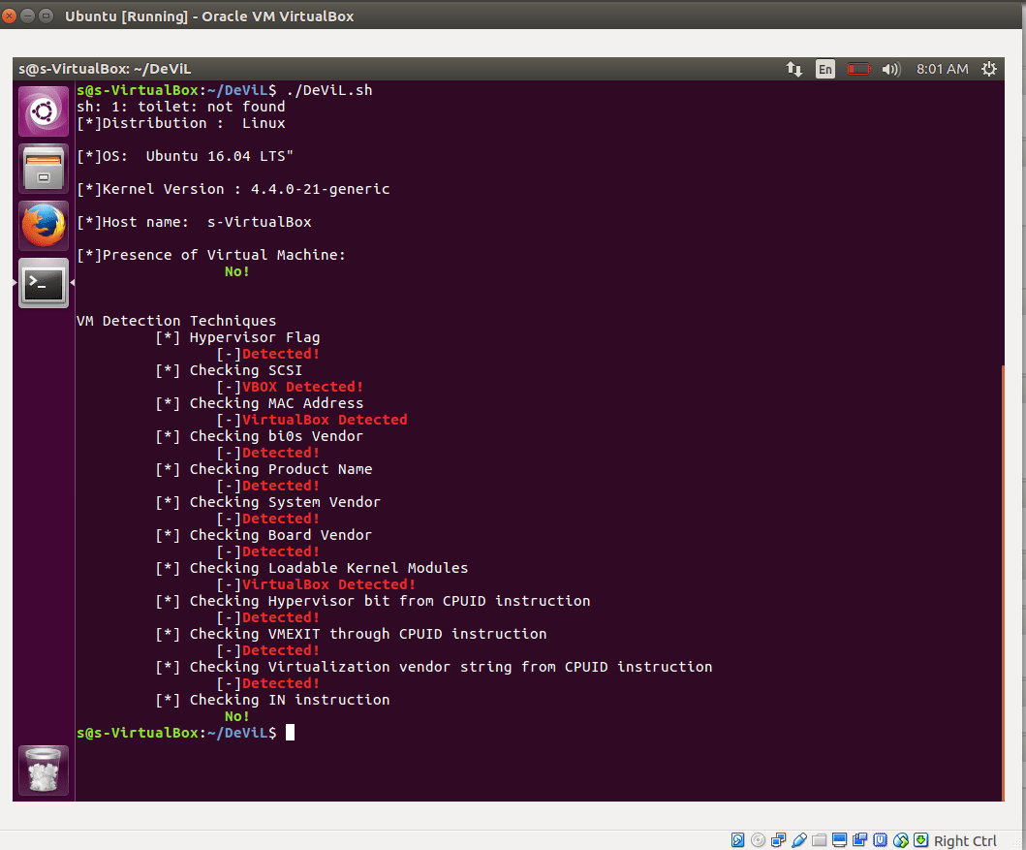Click 'Detected!' under VMEXIT through CPUID
1026x850 pixels.
click(281, 650)
